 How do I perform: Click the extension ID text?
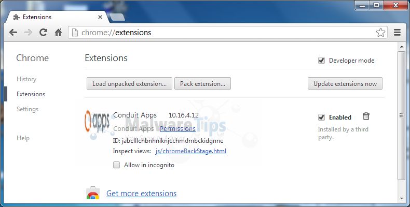point(168,141)
